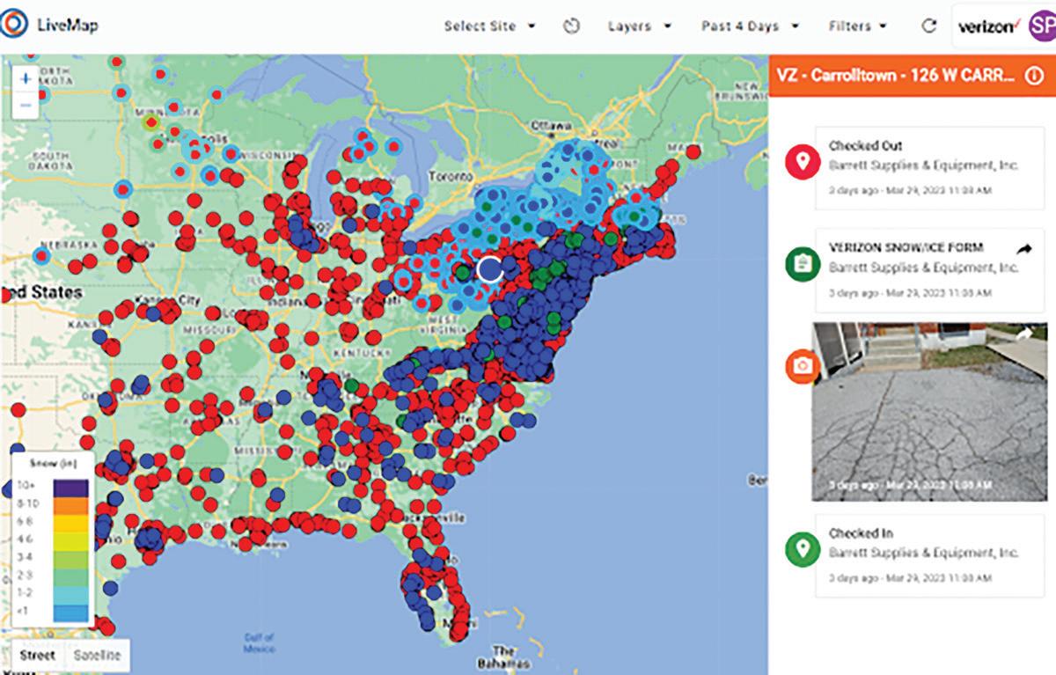This screenshot has height=675, width=1056.
Task: Open the Layers dropdown menu
Action: point(640,26)
